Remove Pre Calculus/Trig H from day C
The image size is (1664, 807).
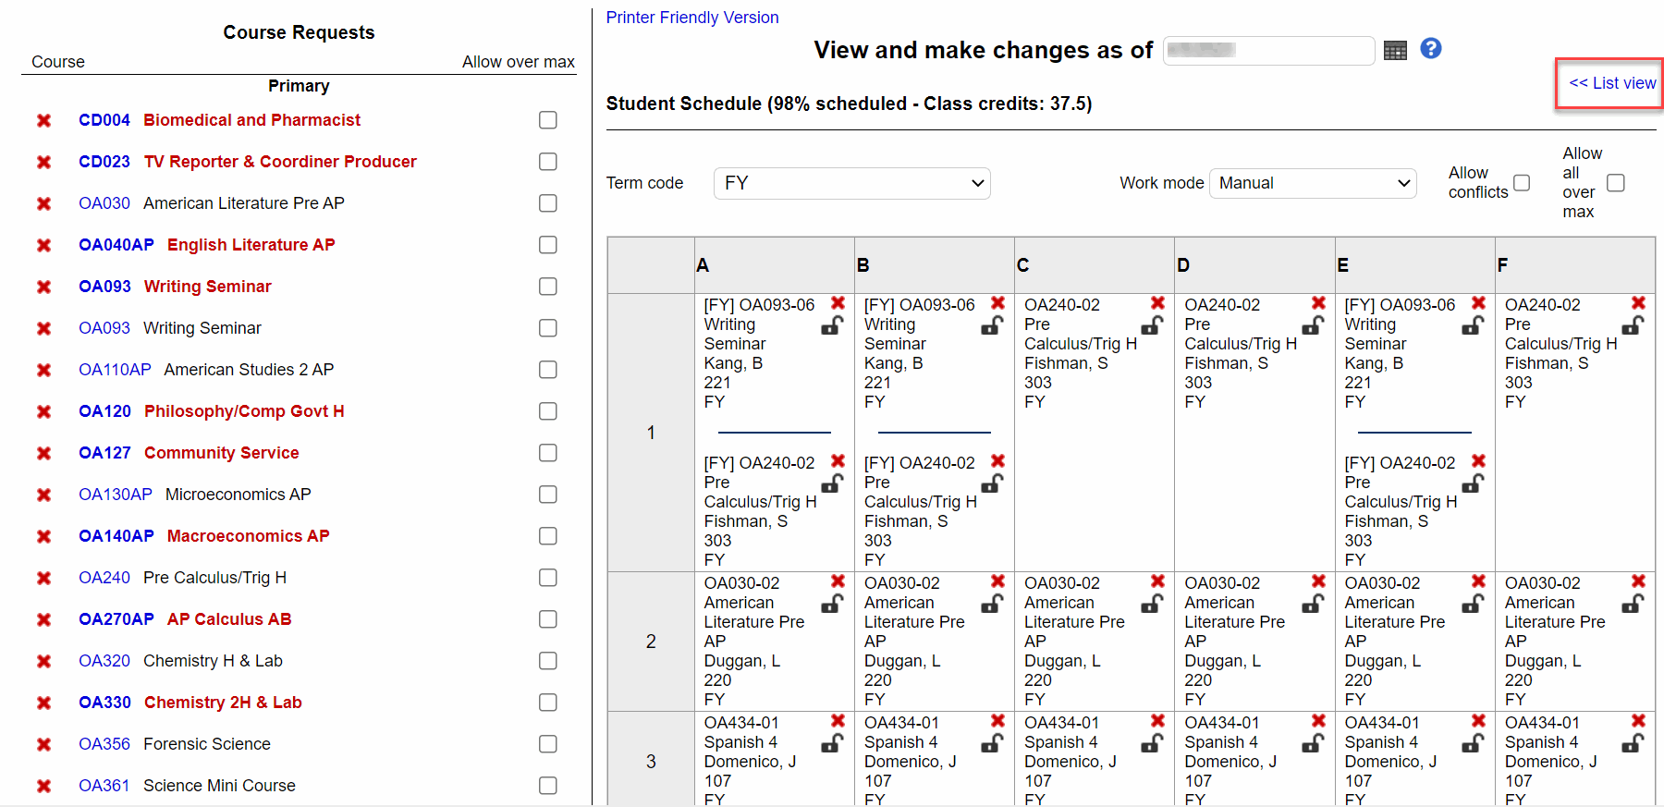coord(1157,303)
